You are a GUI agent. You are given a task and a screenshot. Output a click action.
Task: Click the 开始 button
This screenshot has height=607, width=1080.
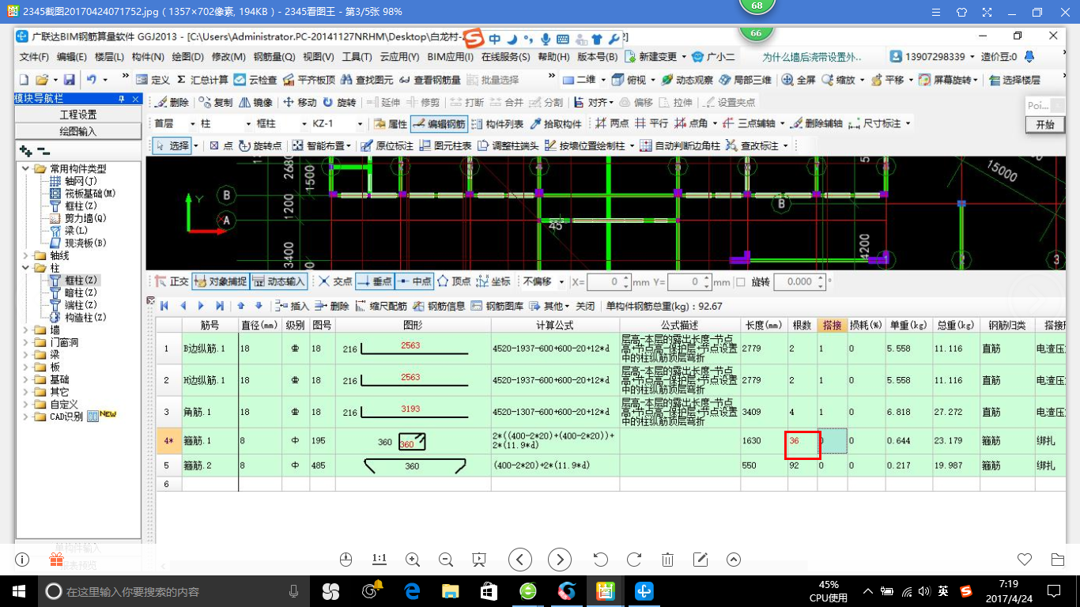pos(1044,125)
